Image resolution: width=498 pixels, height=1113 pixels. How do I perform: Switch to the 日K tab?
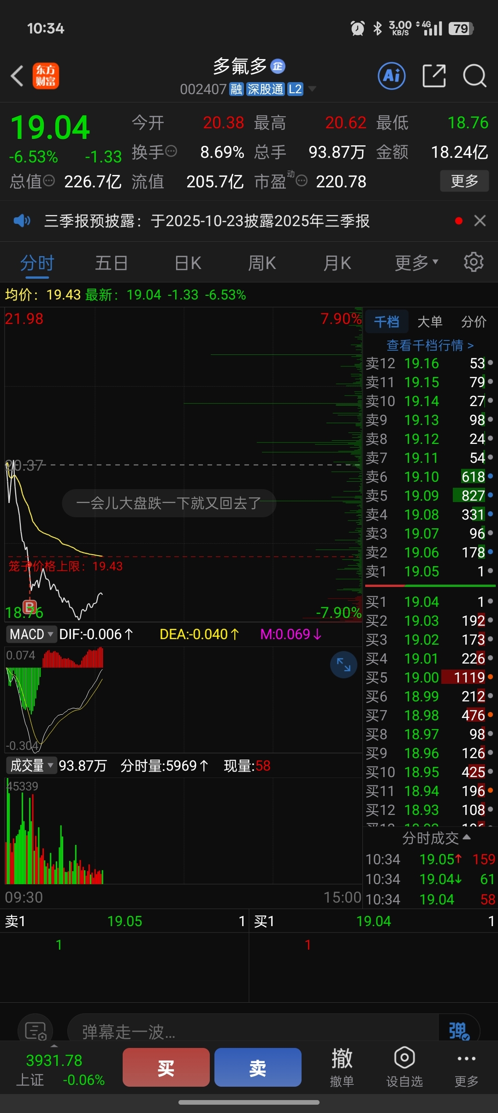[188, 263]
